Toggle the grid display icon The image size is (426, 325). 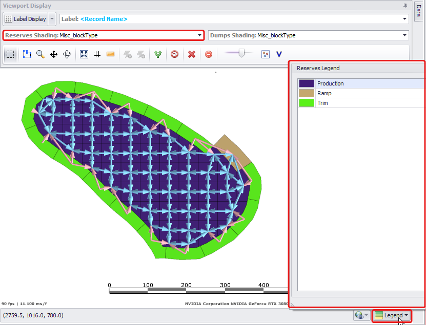point(97,54)
